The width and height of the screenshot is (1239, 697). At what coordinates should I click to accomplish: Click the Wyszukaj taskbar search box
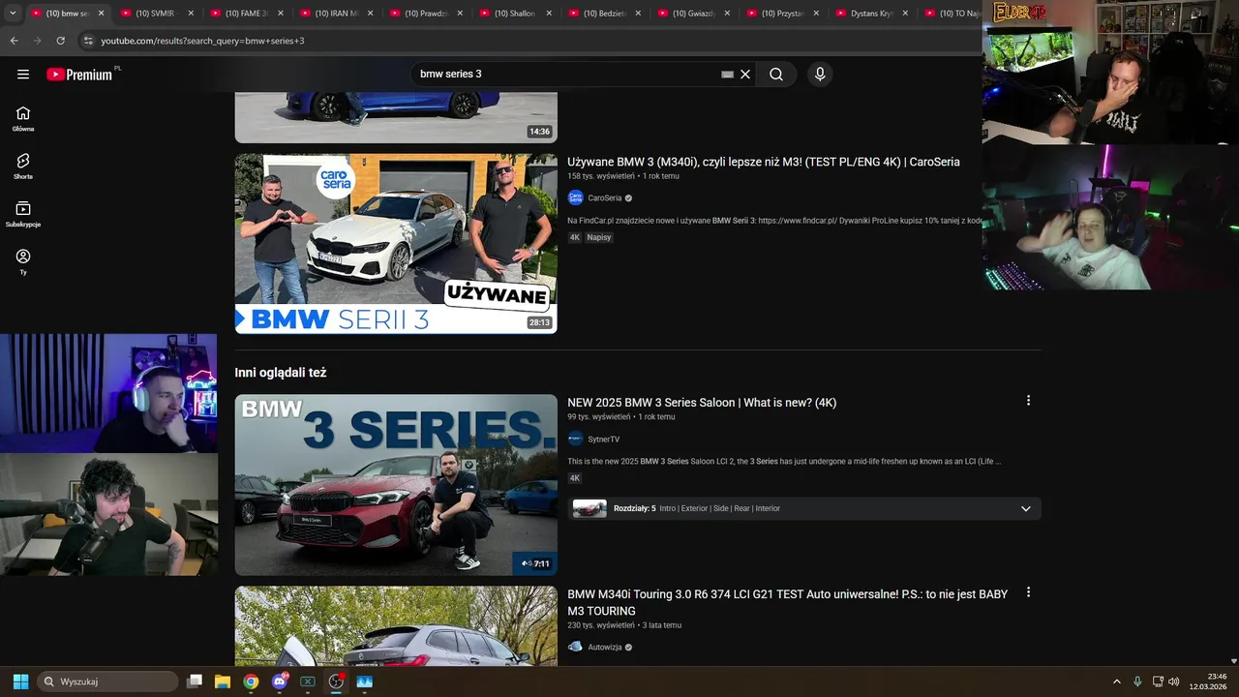pos(107,682)
